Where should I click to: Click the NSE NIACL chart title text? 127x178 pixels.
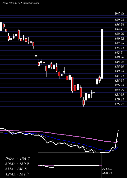click(21, 3)
